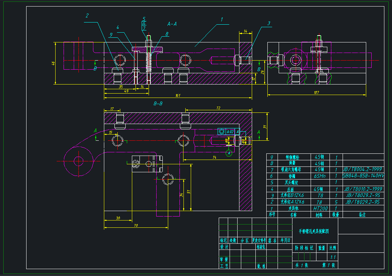
Task: Click "JB/T8029.2-95" in row 3
Action: [x=363, y=195]
